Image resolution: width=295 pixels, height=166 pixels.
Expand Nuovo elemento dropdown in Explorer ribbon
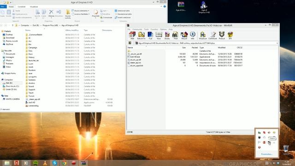click(x=81, y=11)
